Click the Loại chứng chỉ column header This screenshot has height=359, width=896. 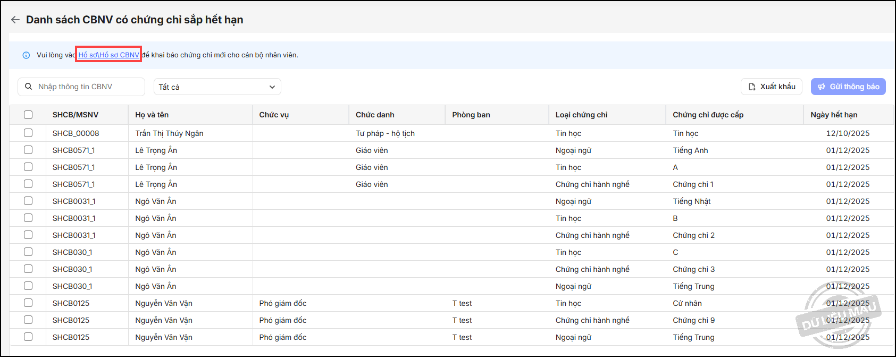(x=581, y=115)
